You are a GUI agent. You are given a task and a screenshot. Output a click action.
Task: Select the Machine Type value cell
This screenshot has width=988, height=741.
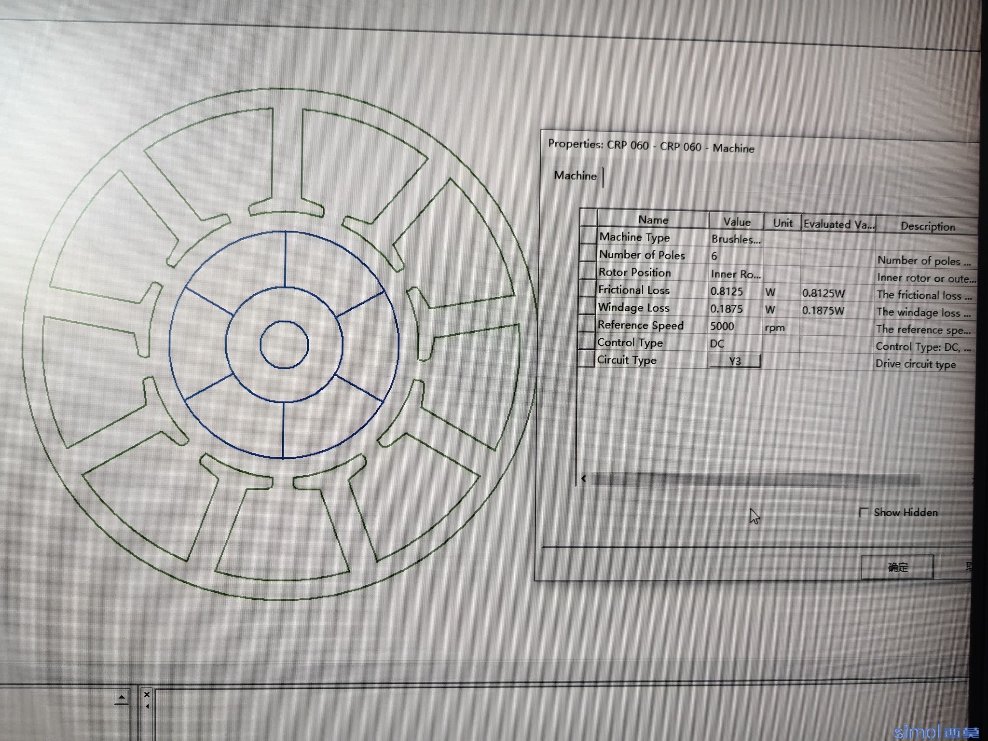(736, 239)
